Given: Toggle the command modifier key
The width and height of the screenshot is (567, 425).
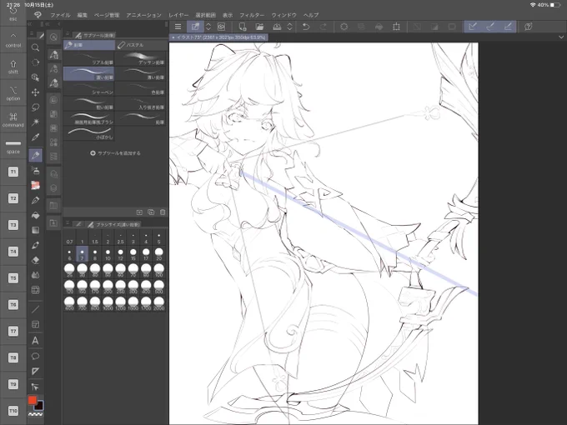Looking at the screenshot, I should (x=13, y=120).
